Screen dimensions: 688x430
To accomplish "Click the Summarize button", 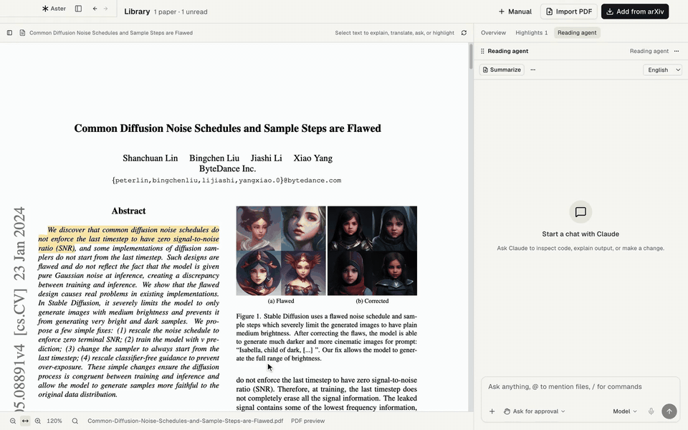I will [x=502, y=70].
